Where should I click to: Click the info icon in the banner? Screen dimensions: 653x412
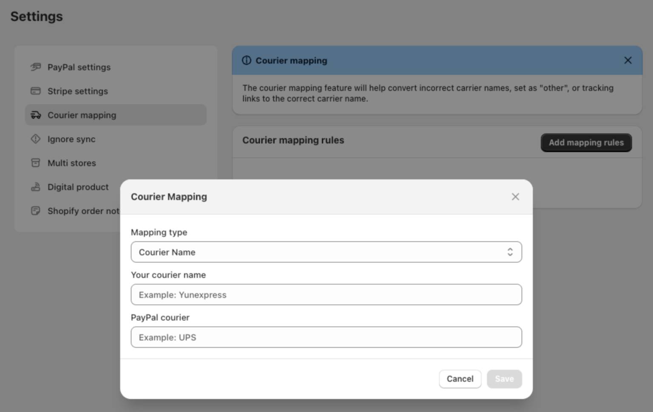pyautogui.click(x=247, y=60)
